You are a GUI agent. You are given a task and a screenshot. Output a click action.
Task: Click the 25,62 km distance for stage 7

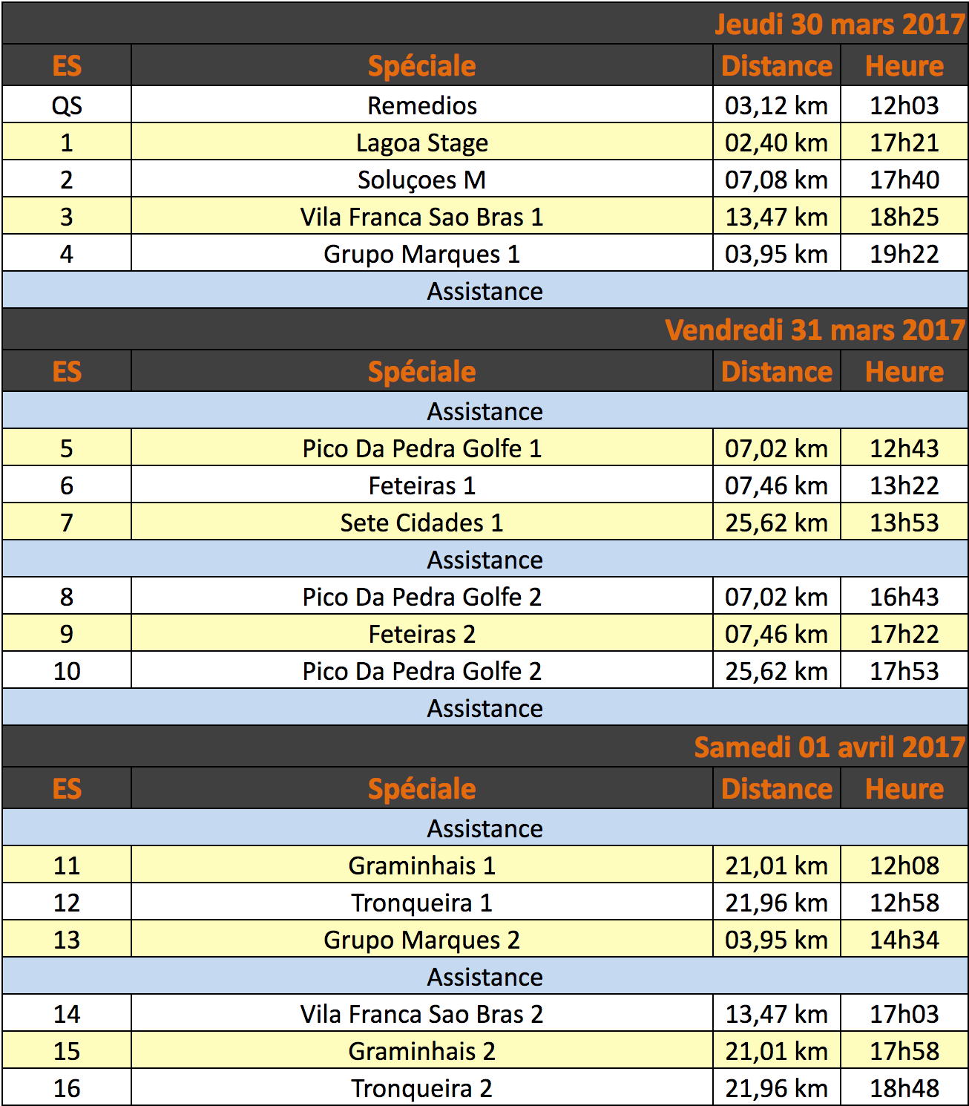tap(776, 522)
